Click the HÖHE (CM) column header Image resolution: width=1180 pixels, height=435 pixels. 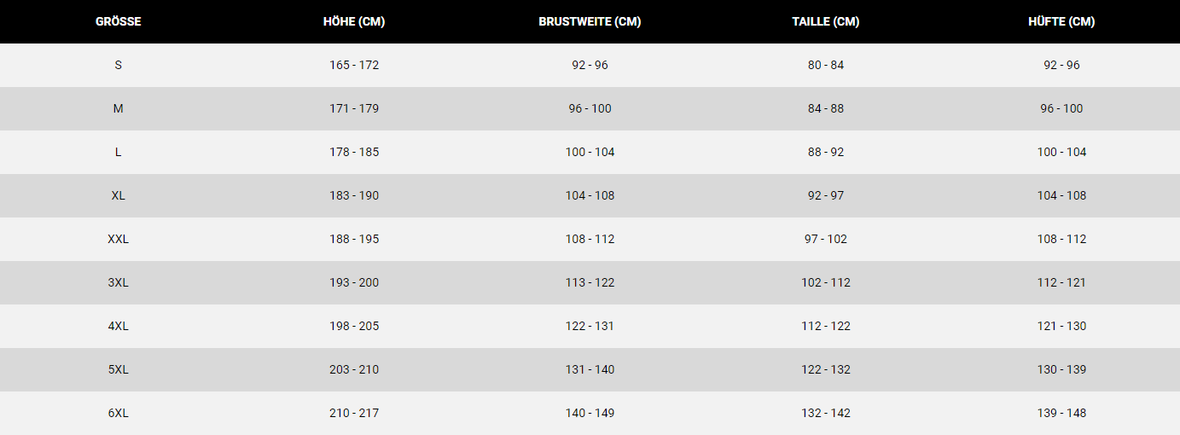pos(354,21)
